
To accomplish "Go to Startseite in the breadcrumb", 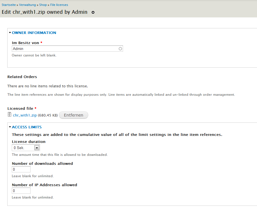I will tap(9, 5).
